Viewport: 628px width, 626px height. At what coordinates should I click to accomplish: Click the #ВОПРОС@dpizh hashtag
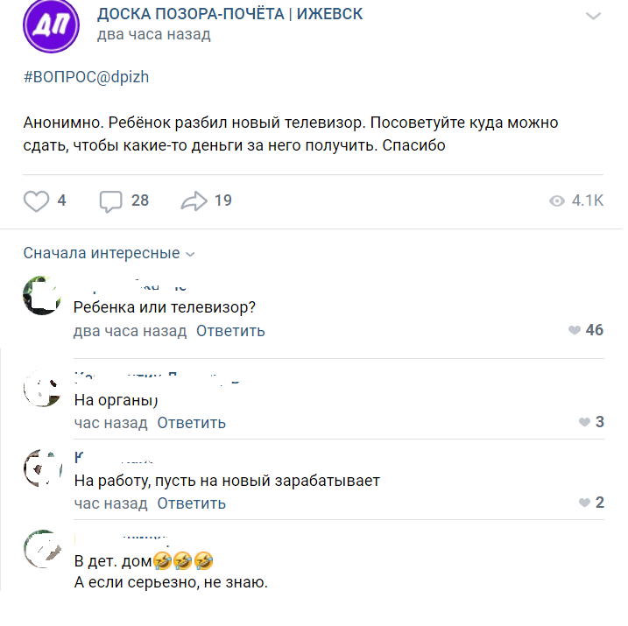[x=86, y=77]
